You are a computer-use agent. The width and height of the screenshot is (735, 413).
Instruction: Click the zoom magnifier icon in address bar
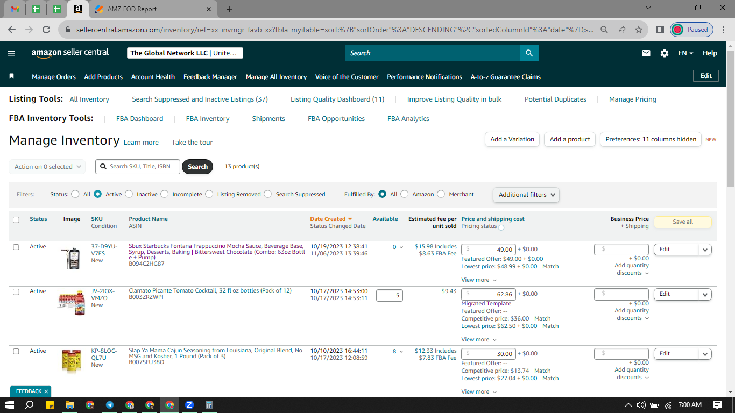tap(604, 30)
